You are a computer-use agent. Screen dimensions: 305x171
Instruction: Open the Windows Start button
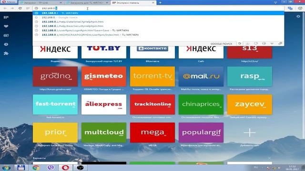[x=6, y=168]
